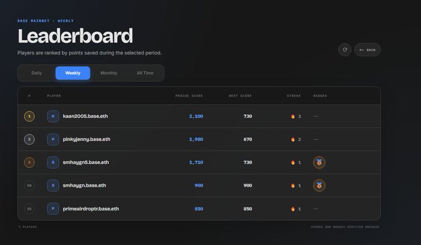Viewport: 421px width, 245px height.
Task: Click the period score 850
Action: (199, 208)
